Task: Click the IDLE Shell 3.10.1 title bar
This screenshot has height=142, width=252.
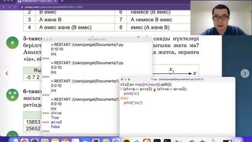Action: tap(97, 39)
